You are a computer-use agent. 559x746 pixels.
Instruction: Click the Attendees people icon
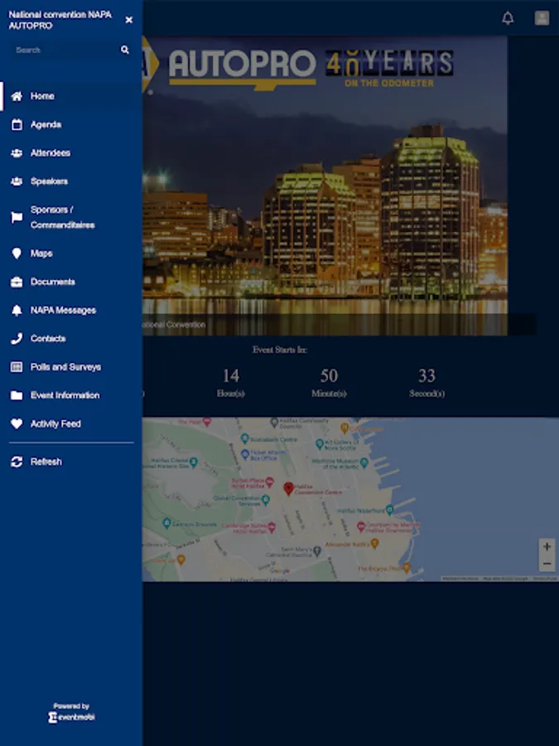point(17,153)
